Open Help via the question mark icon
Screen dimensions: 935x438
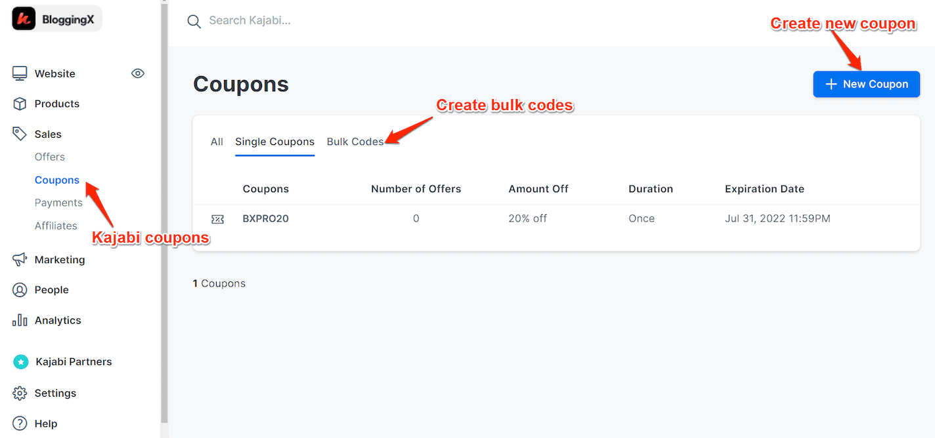pyautogui.click(x=20, y=423)
